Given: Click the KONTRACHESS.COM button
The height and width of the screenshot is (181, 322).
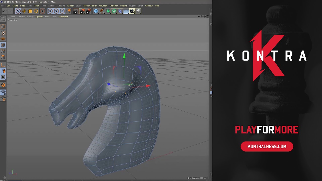Looking at the screenshot, I should pos(267,147).
